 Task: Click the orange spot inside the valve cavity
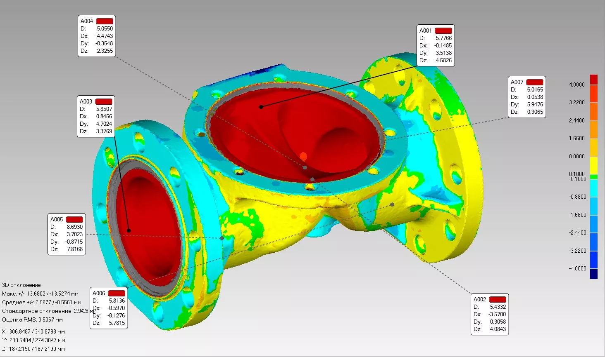pyautogui.click(x=303, y=156)
